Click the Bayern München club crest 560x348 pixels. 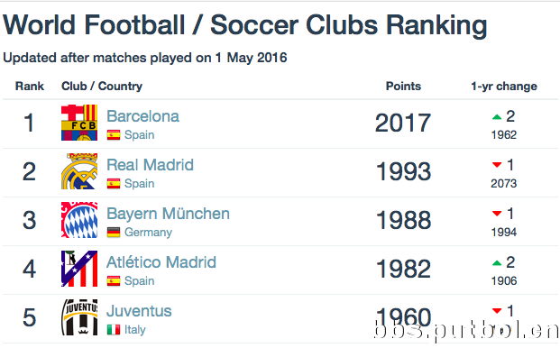[x=79, y=220]
